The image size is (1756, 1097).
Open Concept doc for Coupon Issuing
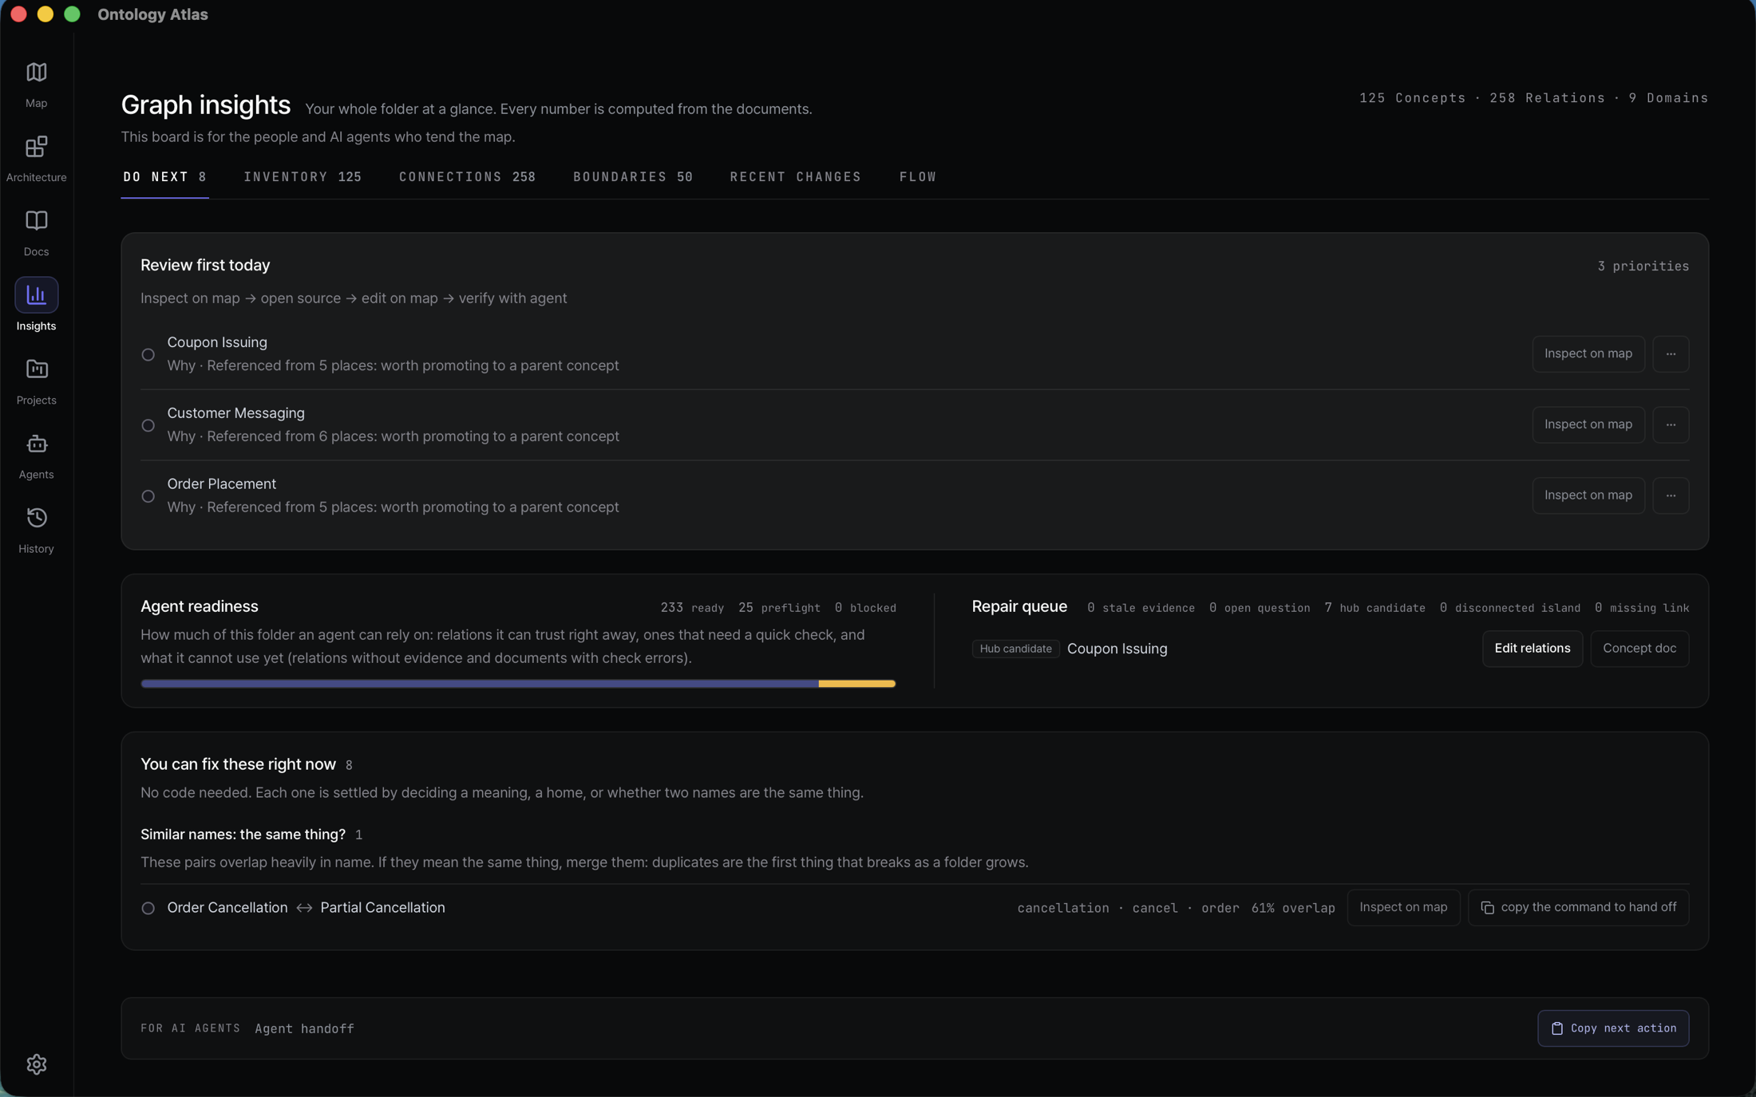(x=1639, y=649)
